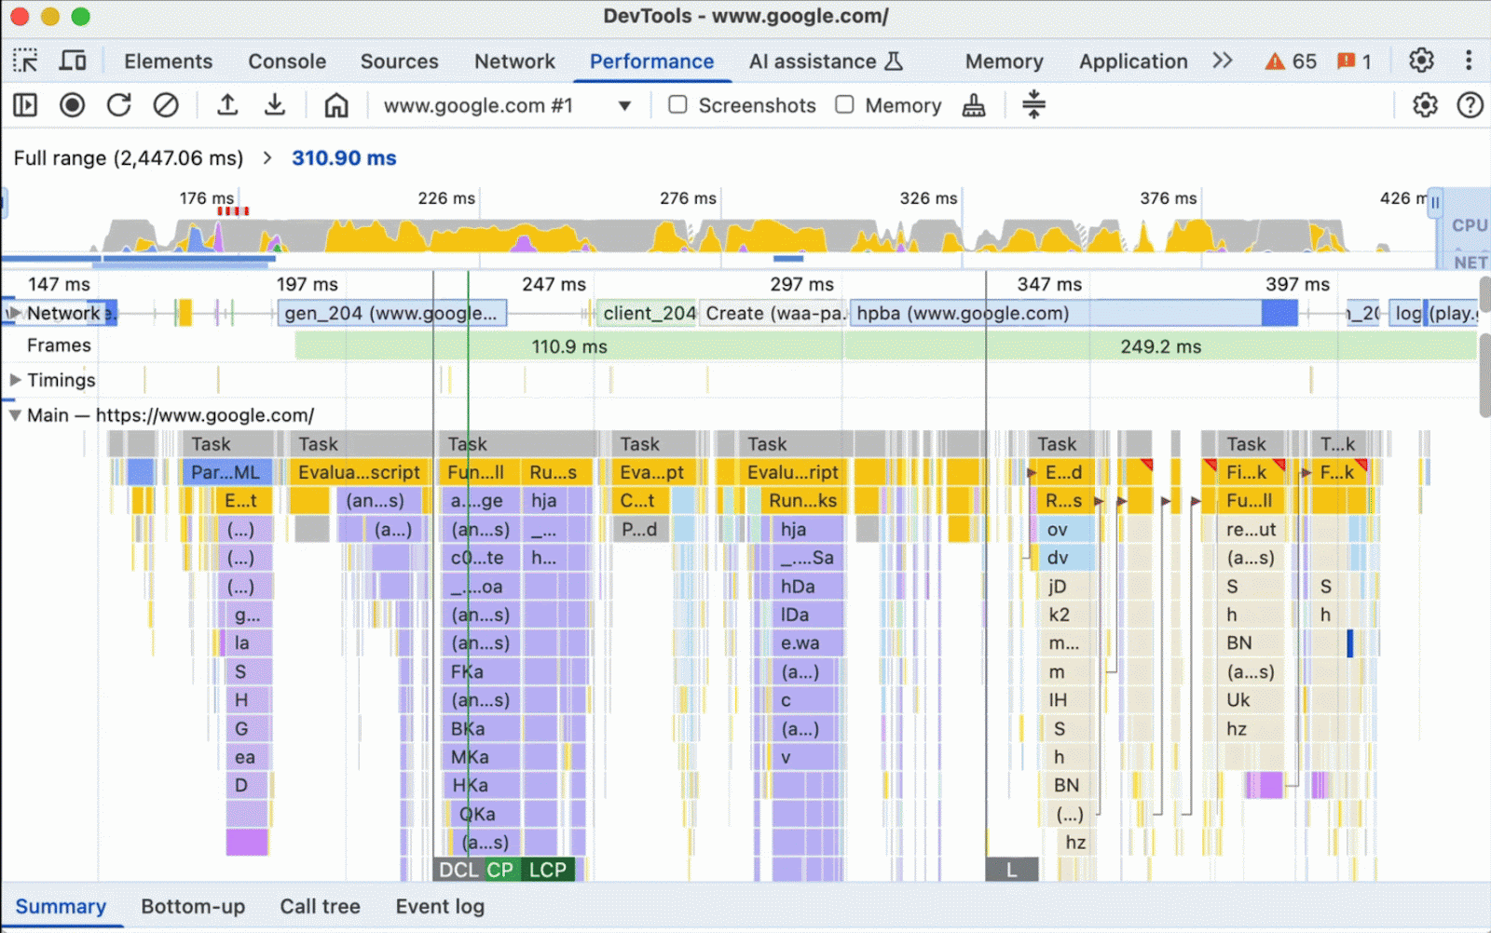The height and width of the screenshot is (933, 1491).
Task: Click the collapse timeline tracks icon
Action: click(x=1033, y=104)
